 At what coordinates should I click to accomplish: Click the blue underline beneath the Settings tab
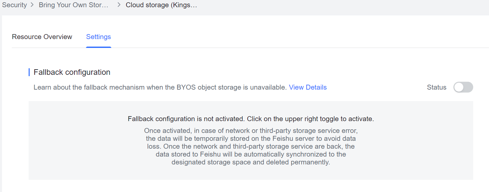pos(98,48)
